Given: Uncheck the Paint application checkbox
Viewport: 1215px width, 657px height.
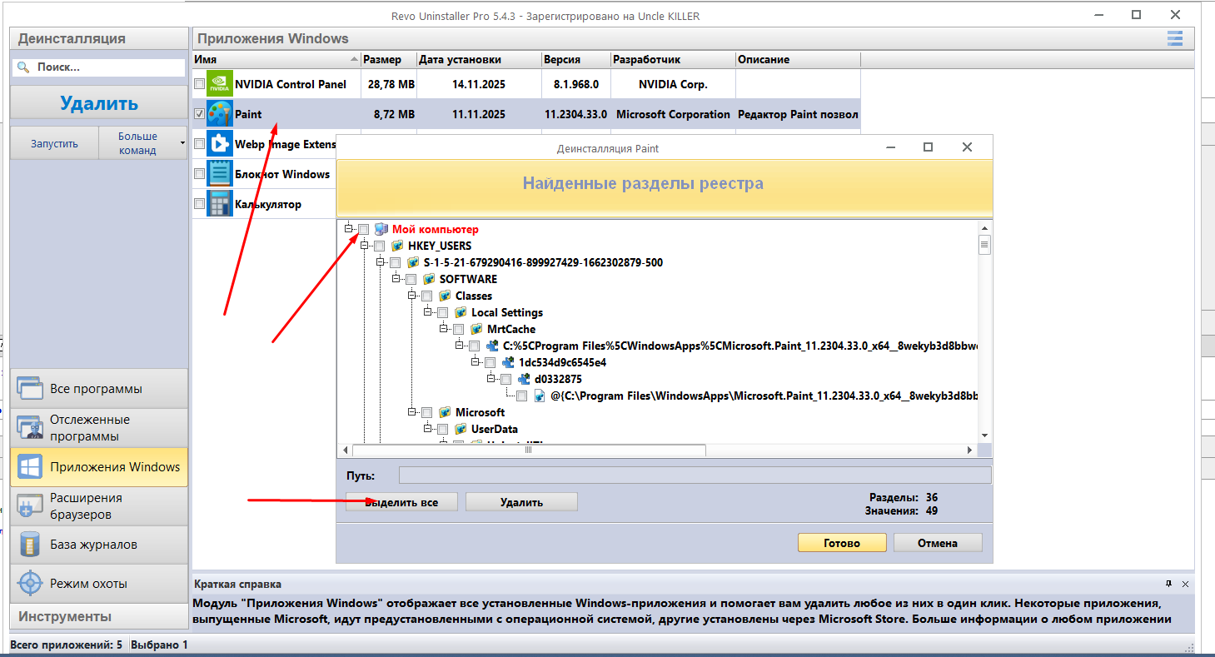Looking at the screenshot, I should pos(199,114).
